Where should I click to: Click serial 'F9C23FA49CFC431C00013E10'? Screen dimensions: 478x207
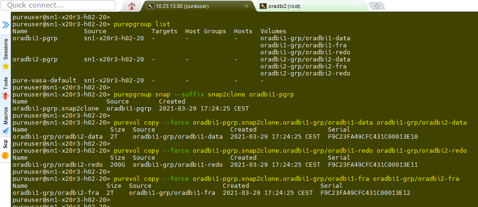click(x=373, y=137)
